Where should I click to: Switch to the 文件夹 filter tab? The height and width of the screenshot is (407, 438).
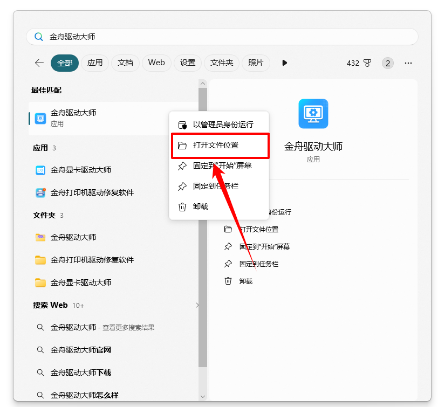coord(222,63)
